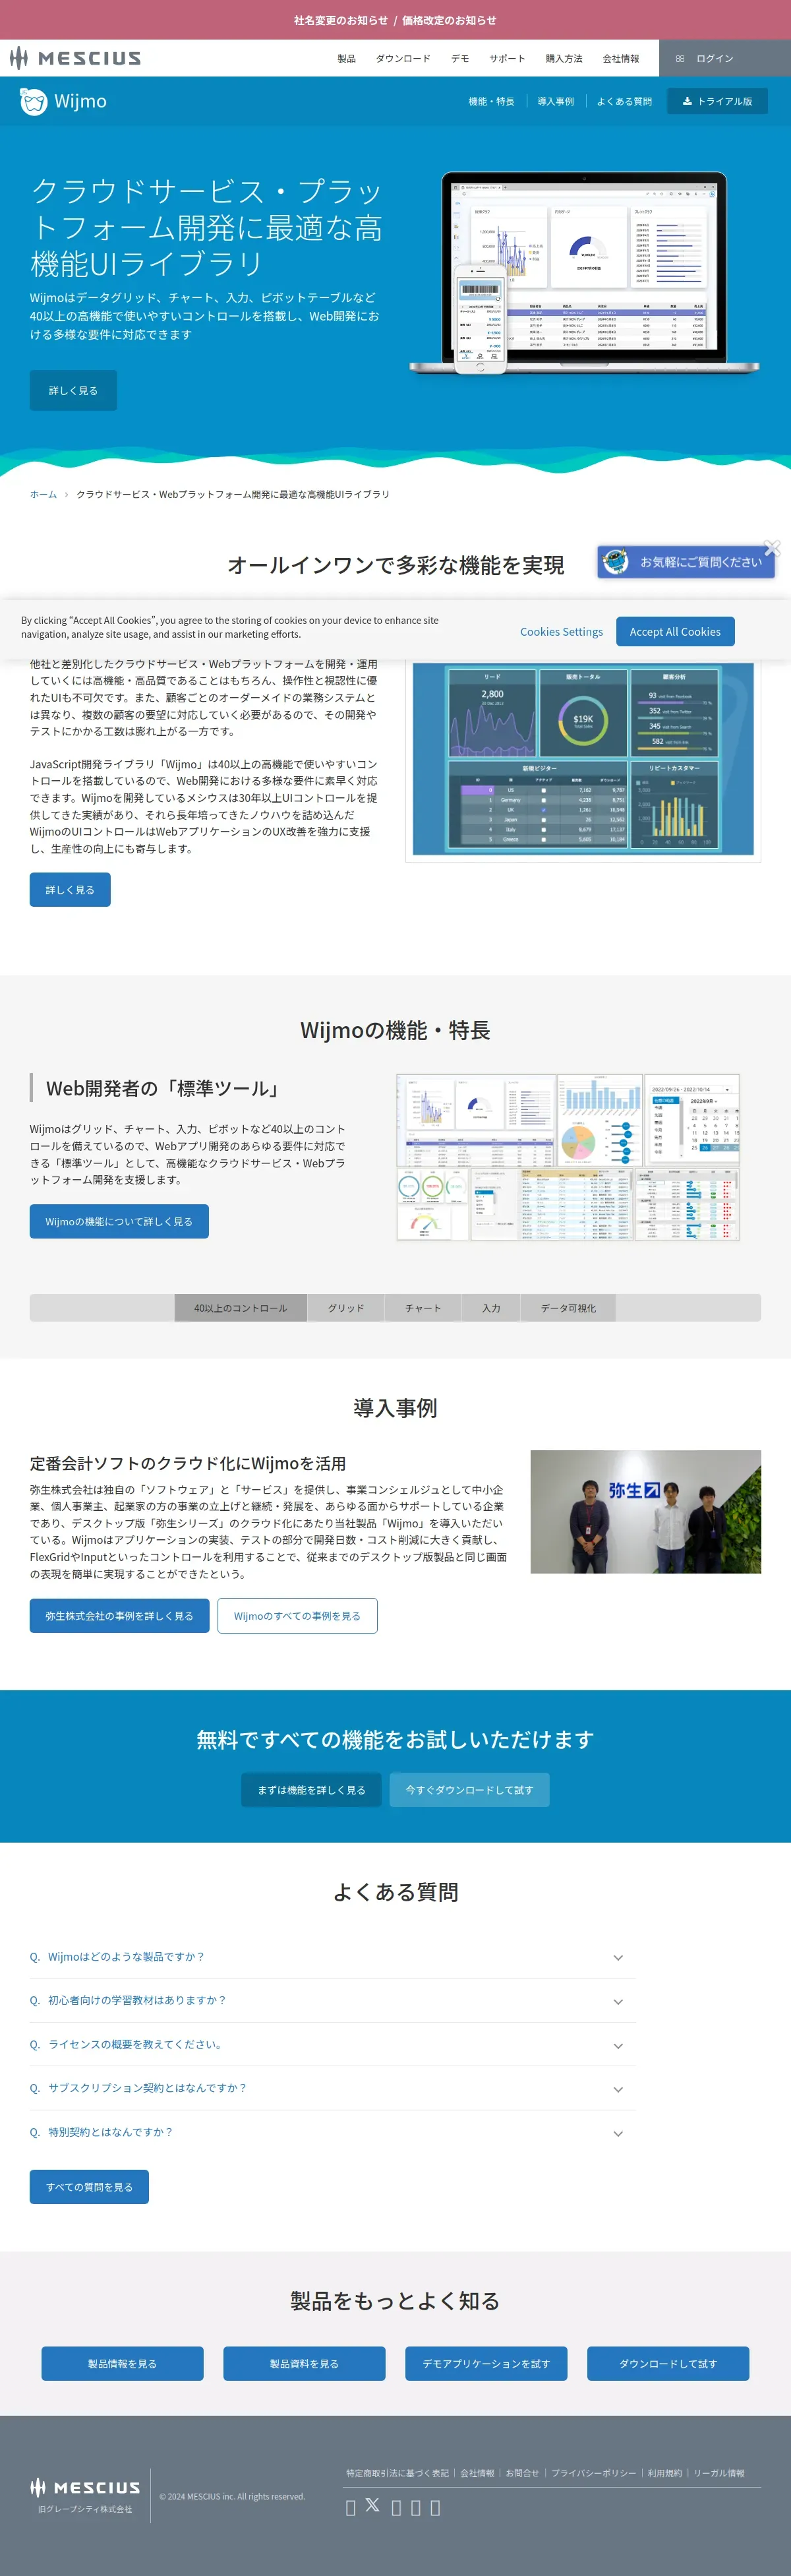Open the 購入方法 header menu

564,59
